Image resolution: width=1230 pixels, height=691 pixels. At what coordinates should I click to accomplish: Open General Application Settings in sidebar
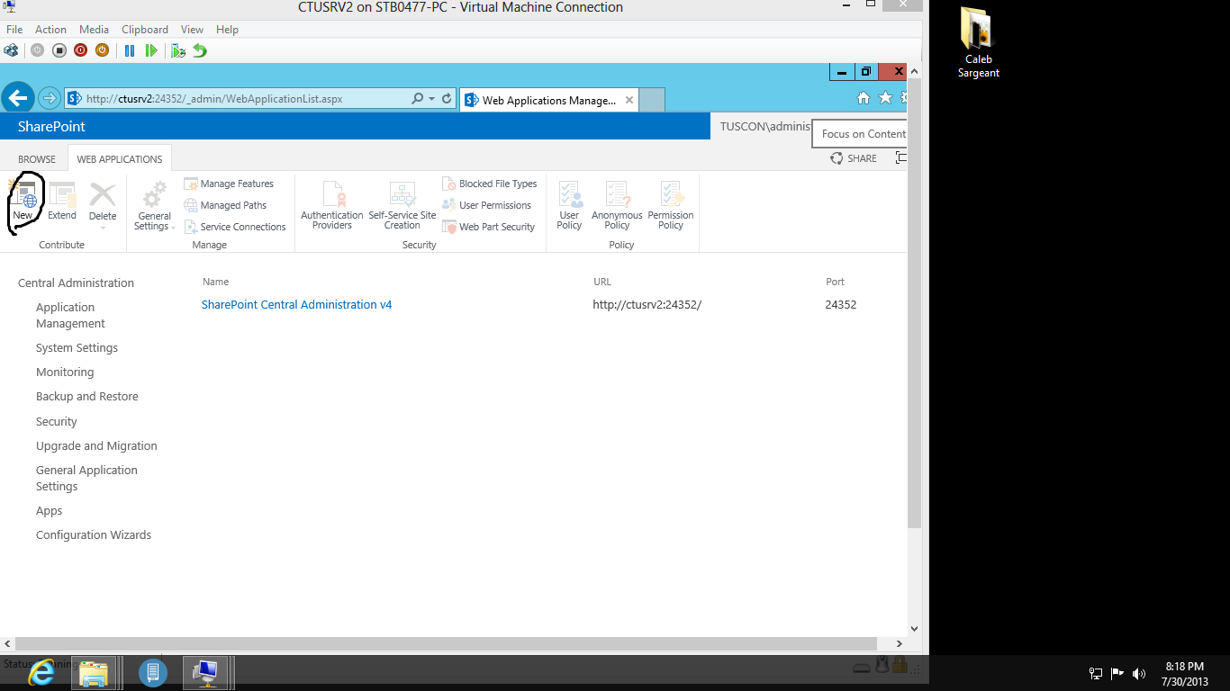86,478
